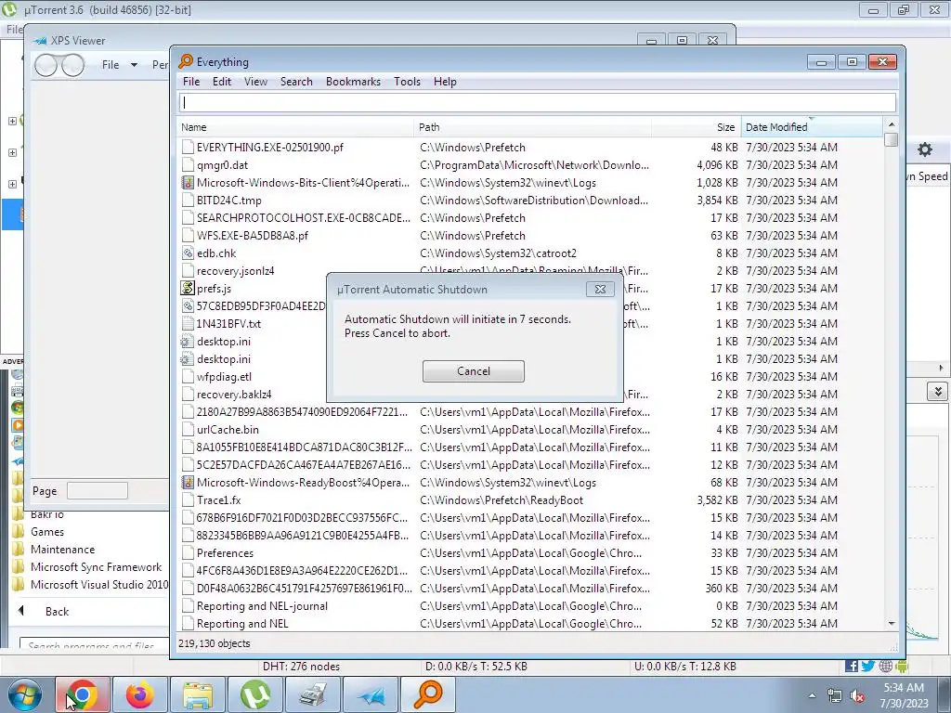Open Google Chrome from taskbar

83,694
